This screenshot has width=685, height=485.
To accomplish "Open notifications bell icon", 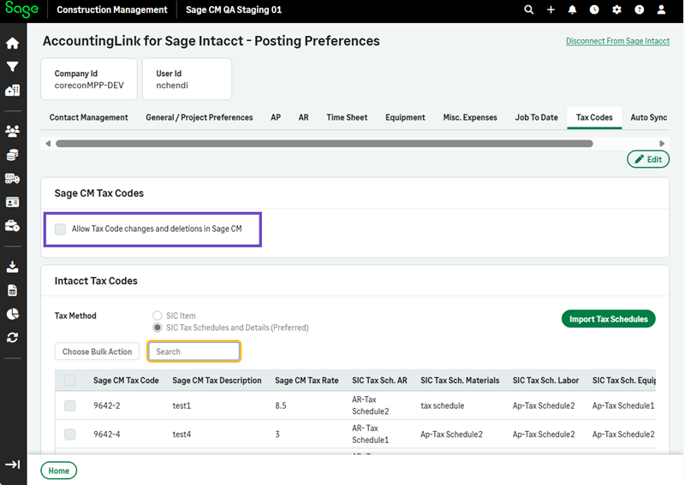I will point(572,9).
